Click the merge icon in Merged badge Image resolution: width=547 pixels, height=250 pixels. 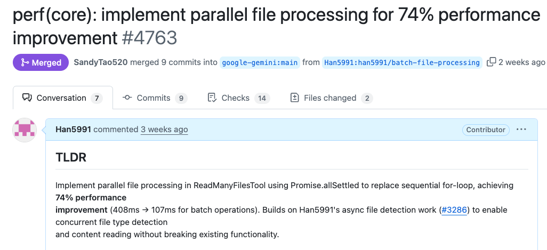(25, 62)
